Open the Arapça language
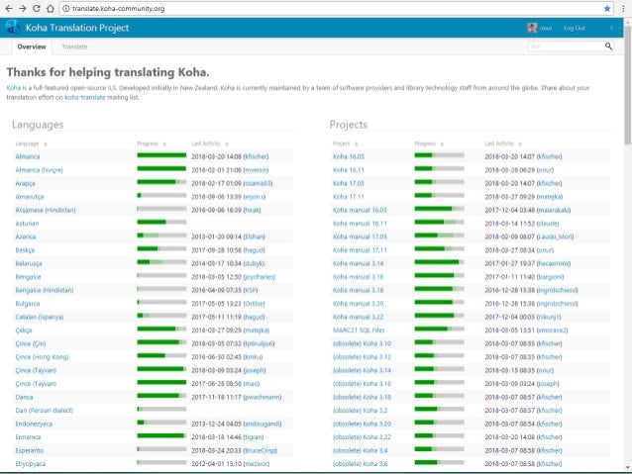Screen dimensions: 632x474 click(25, 183)
